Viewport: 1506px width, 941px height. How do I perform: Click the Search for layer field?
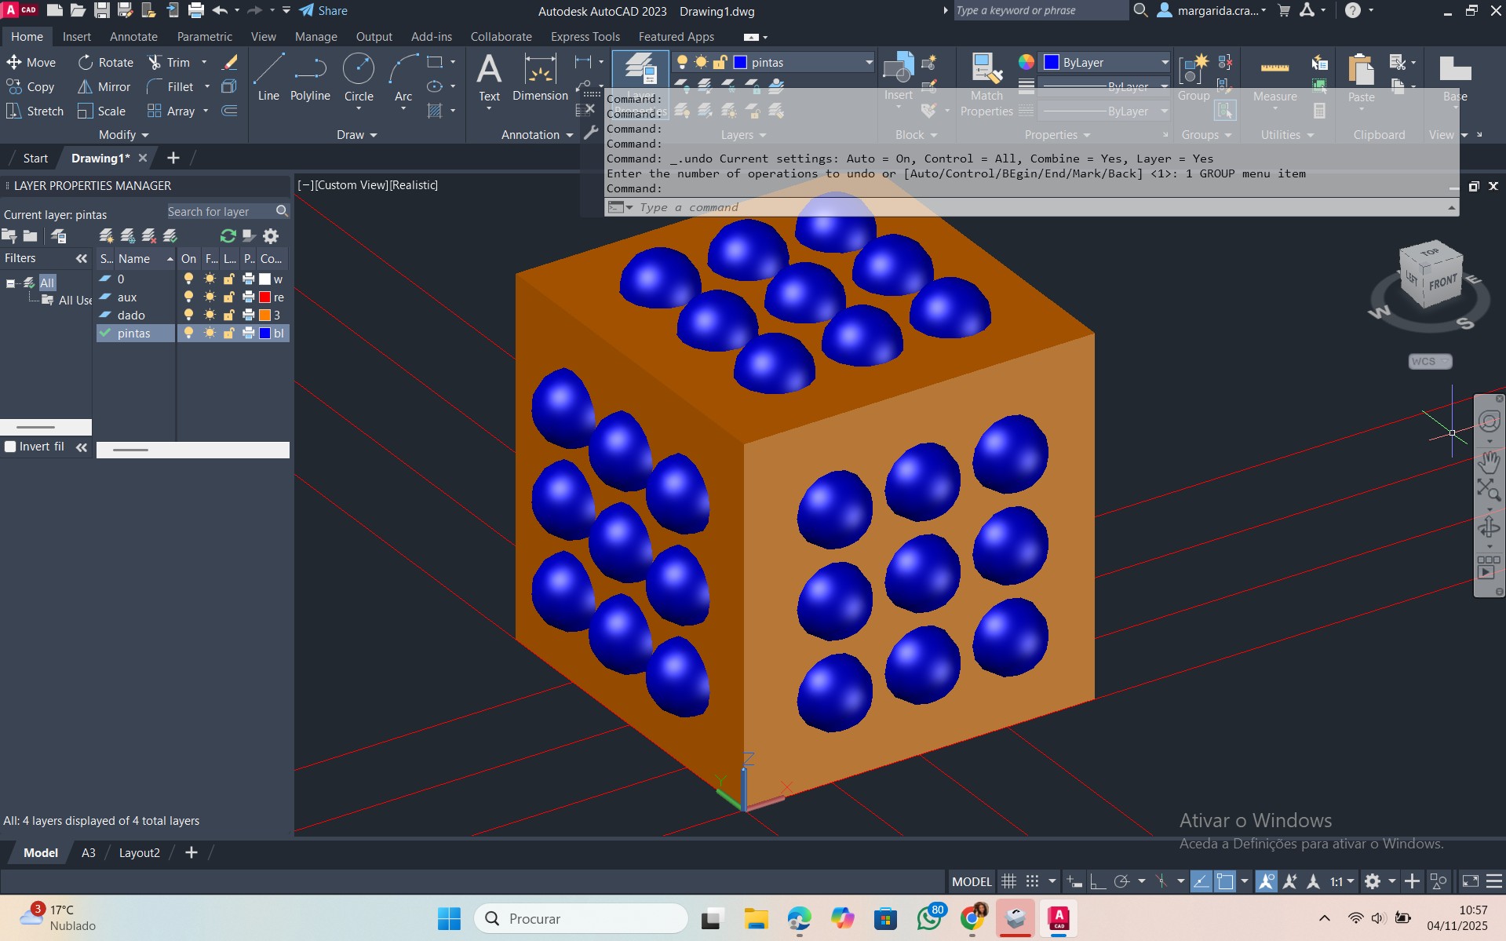click(x=220, y=212)
